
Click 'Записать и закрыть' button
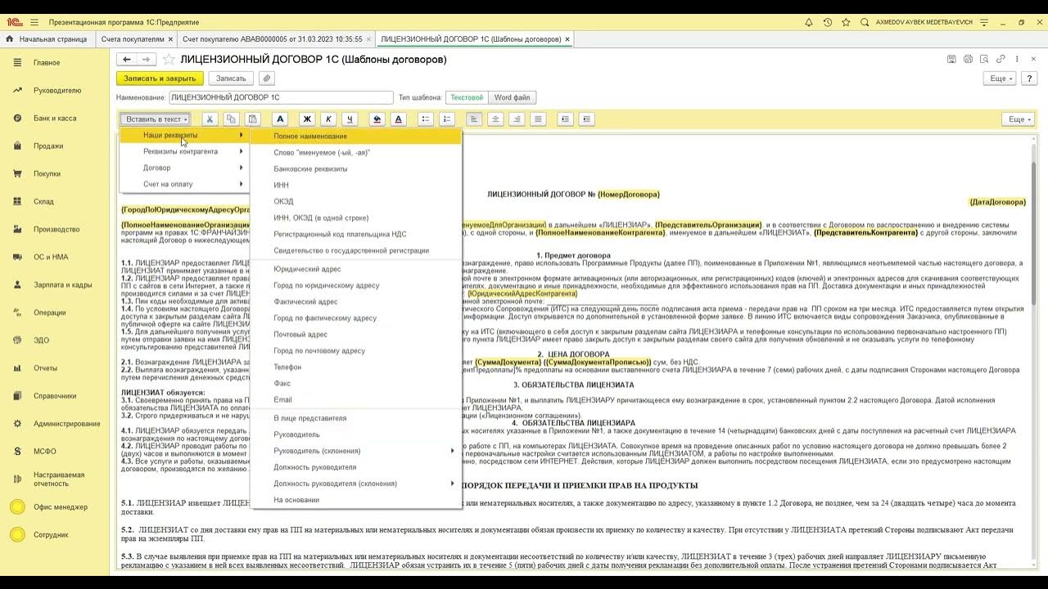160,79
